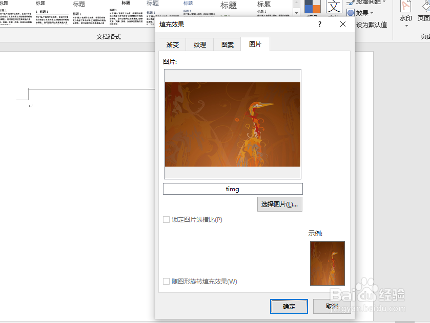Viewport: 430px width, 323px height.
Task: Click the timg picture name field
Action: click(x=233, y=189)
